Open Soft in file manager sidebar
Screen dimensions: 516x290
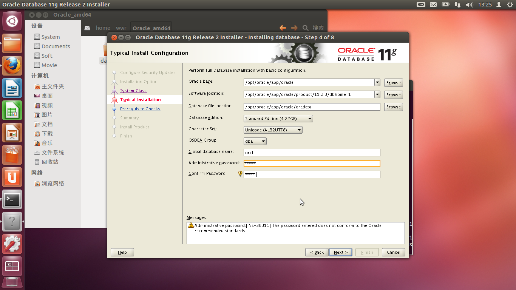coord(47,56)
